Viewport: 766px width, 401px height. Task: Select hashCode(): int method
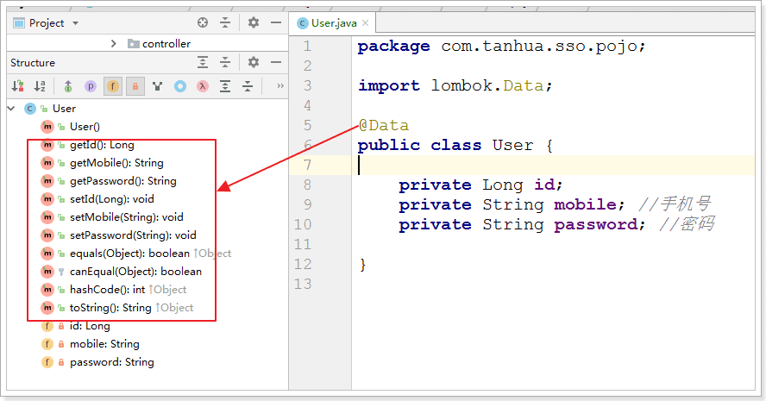(x=108, y=289)
